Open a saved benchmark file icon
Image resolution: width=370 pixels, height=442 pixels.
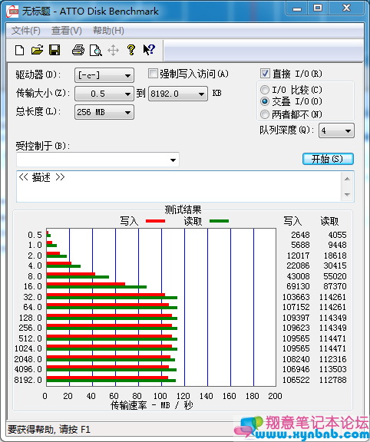[x=37, y=50]
